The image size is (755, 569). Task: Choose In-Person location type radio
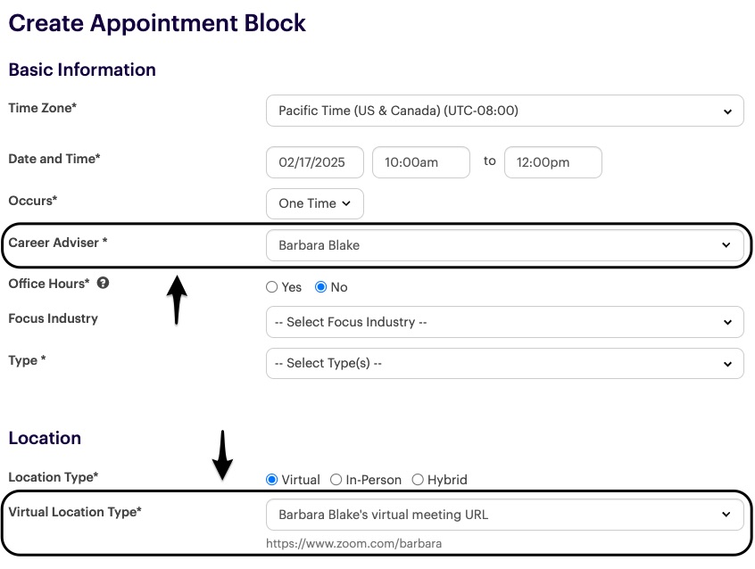click(x=336, y=480)
